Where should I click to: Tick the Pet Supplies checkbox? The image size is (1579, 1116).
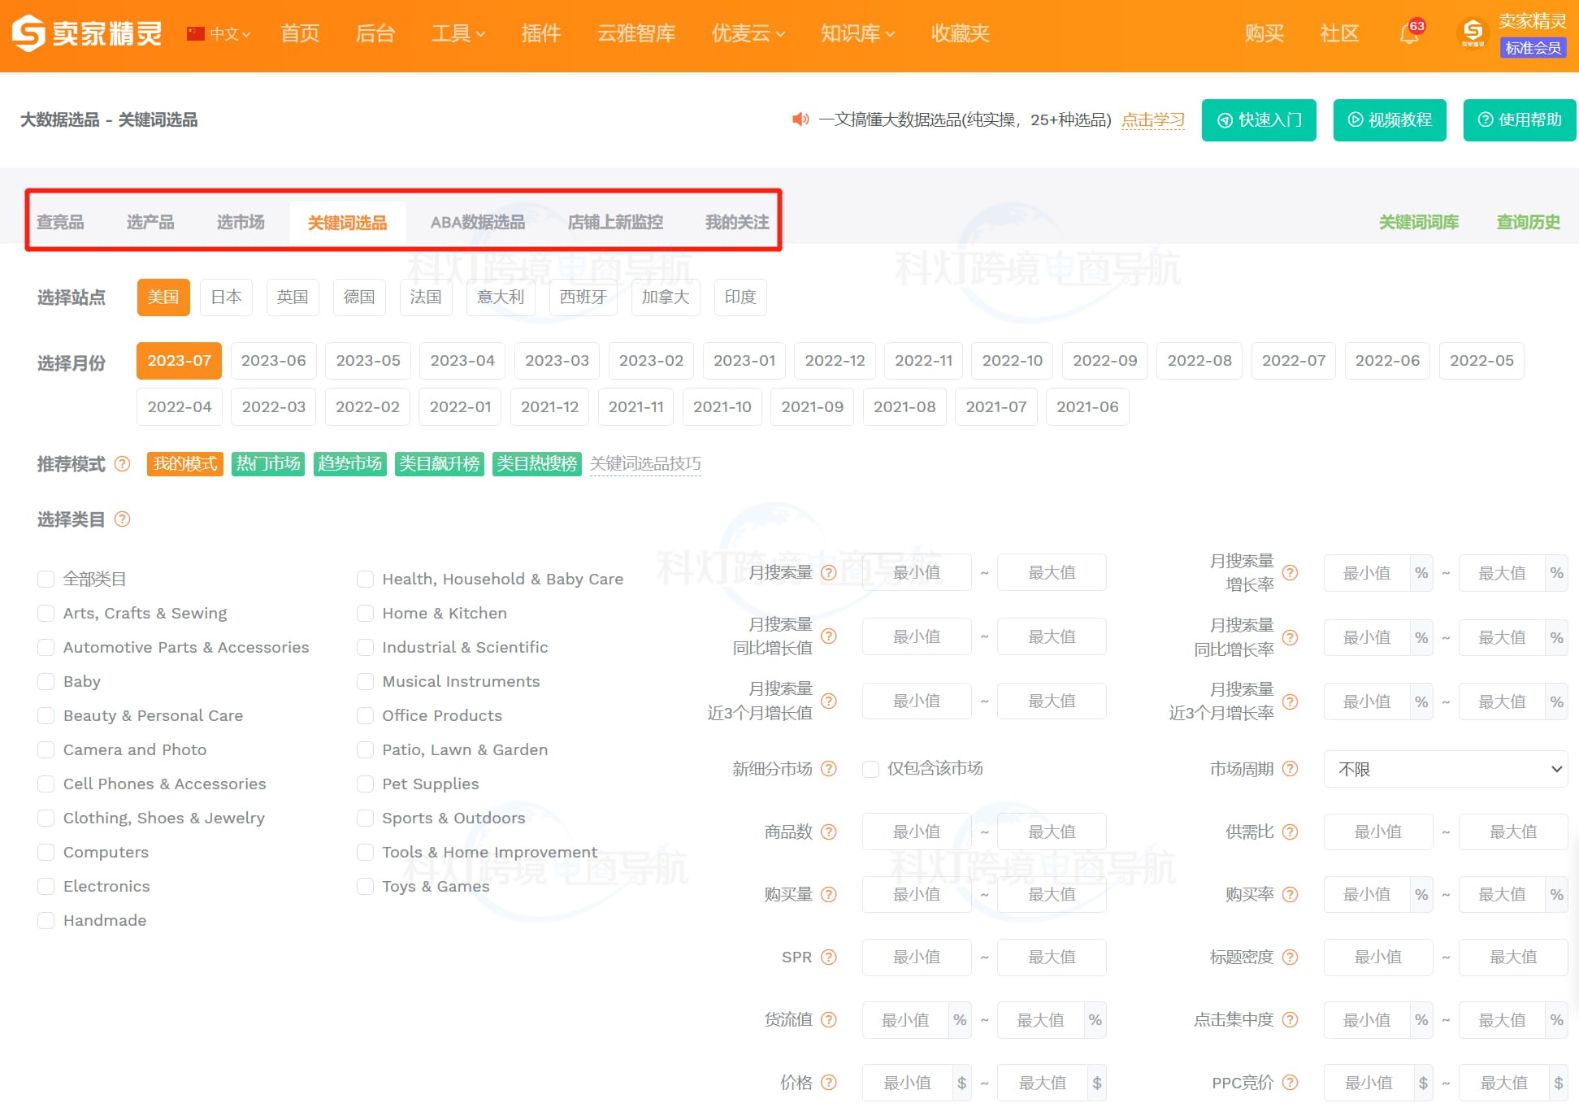click(x=366, y=784)
